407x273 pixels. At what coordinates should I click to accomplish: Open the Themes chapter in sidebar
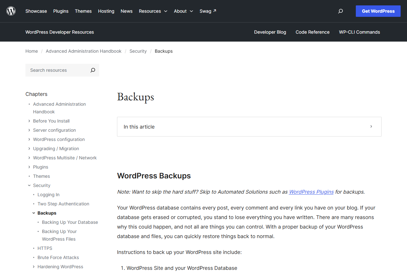click(41, 176)
